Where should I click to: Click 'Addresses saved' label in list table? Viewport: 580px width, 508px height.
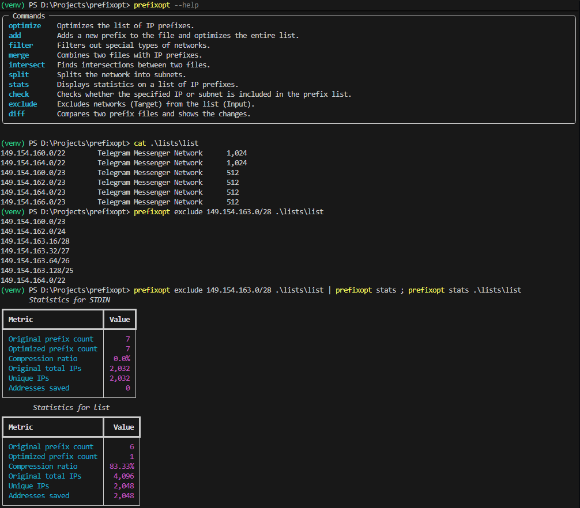[39, 496]
